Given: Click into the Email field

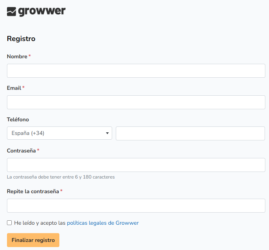Looking at the screenshot, I should (x=136, y=102).
